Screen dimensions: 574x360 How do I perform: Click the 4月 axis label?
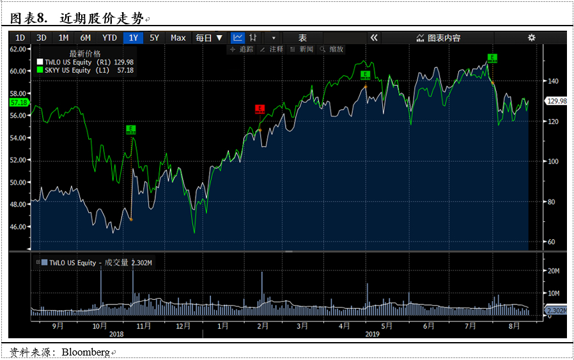coord(344,325)
